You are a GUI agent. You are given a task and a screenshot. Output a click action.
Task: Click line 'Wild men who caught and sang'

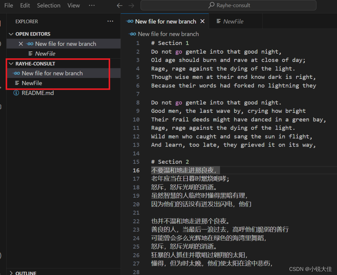click(232, 137)
